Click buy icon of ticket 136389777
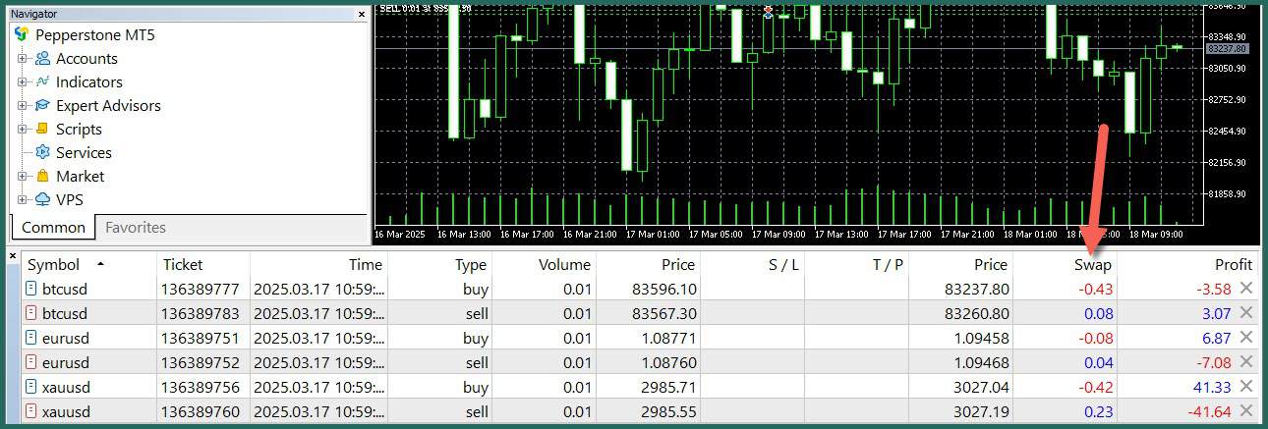Viewport: 1268px width, 429px height. click(x=30, y=289)
